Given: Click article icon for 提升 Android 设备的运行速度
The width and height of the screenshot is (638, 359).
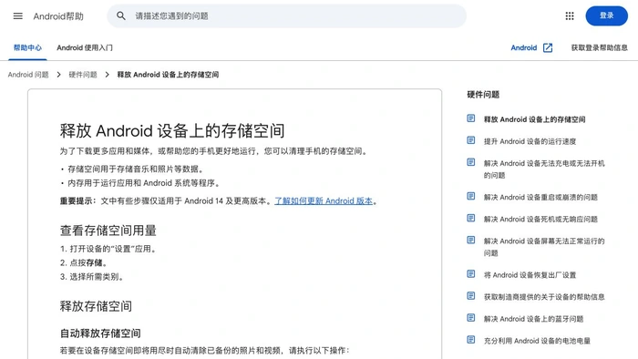Looking at the screenshot, I should click(471, 140).
